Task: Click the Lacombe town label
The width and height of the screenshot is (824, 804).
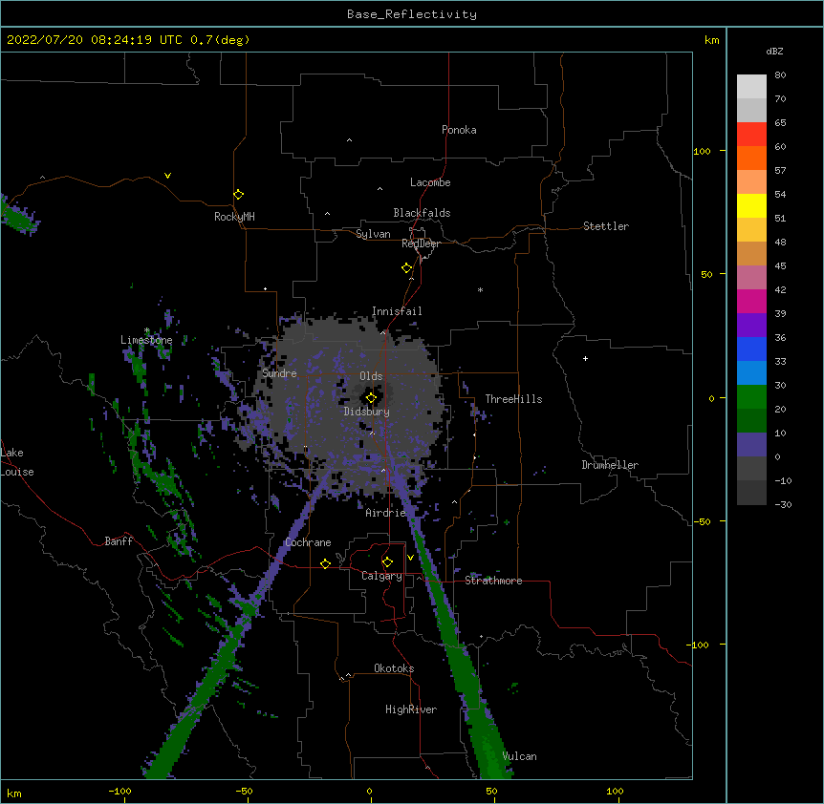Action: 430,182
